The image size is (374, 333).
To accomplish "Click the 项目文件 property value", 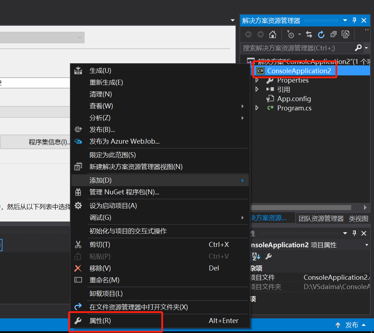I will pyautogui.click(x=336, y=277).
